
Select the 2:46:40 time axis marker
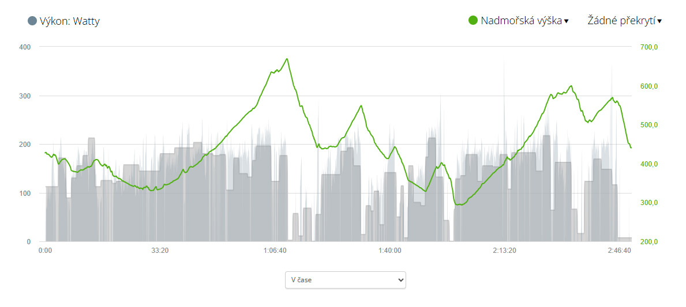tap(620, 251)
